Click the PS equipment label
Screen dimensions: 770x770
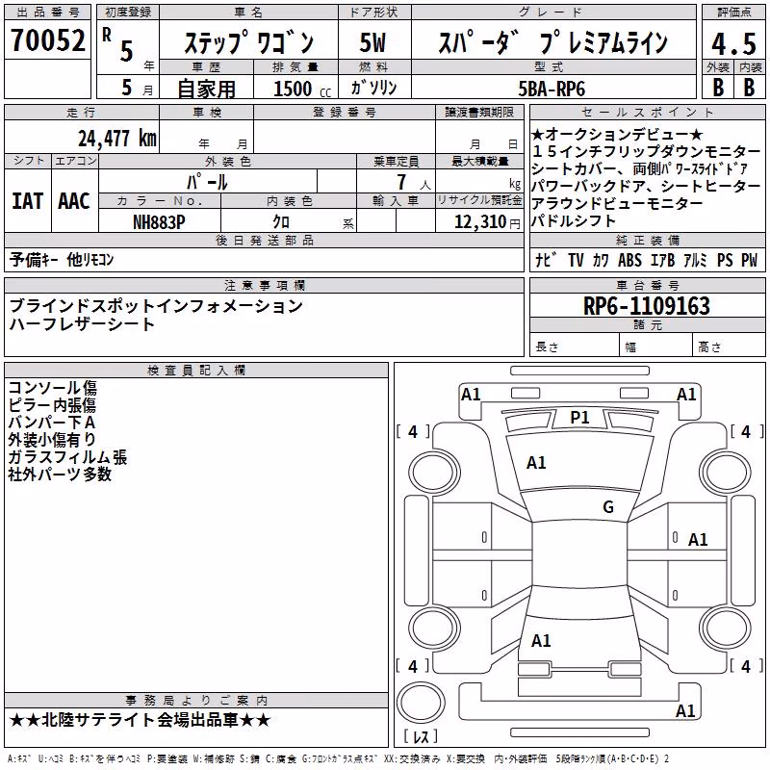[725, 260]
